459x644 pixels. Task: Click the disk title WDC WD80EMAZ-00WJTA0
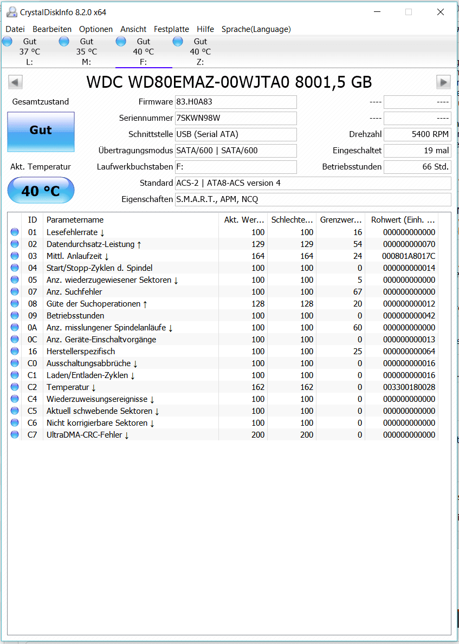229,82
